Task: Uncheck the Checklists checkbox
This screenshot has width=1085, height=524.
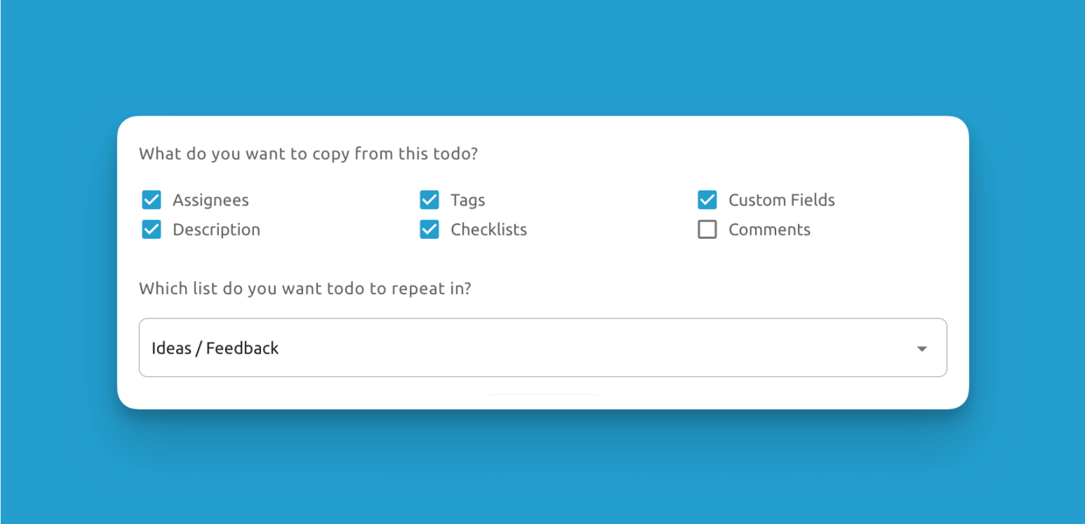Action: (x=430, y=229)
